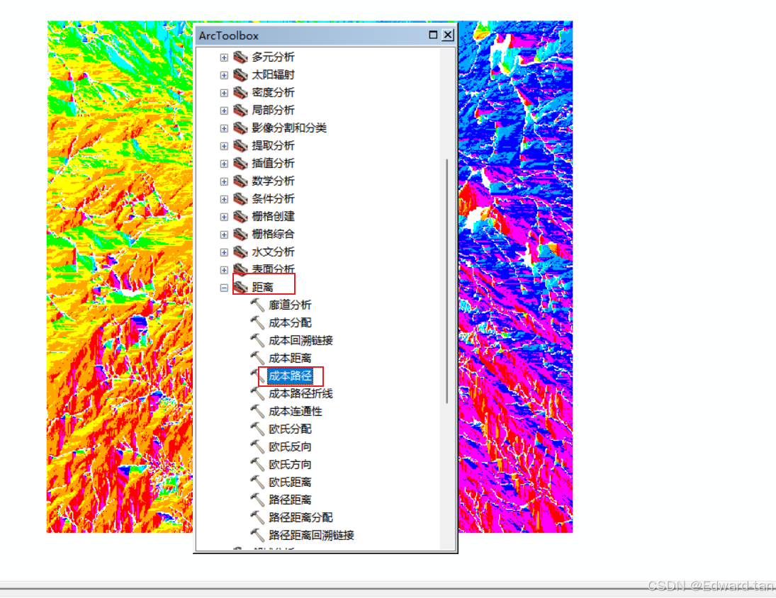Click the hammer icon for 路径距离回溯链接
This screenshot has height=598, width=776.
[x=257, y=536]
